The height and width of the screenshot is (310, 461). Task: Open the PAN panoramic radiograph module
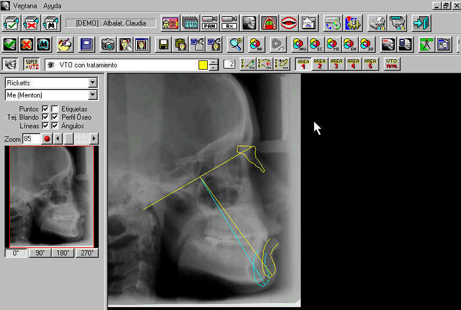(210, 23)
